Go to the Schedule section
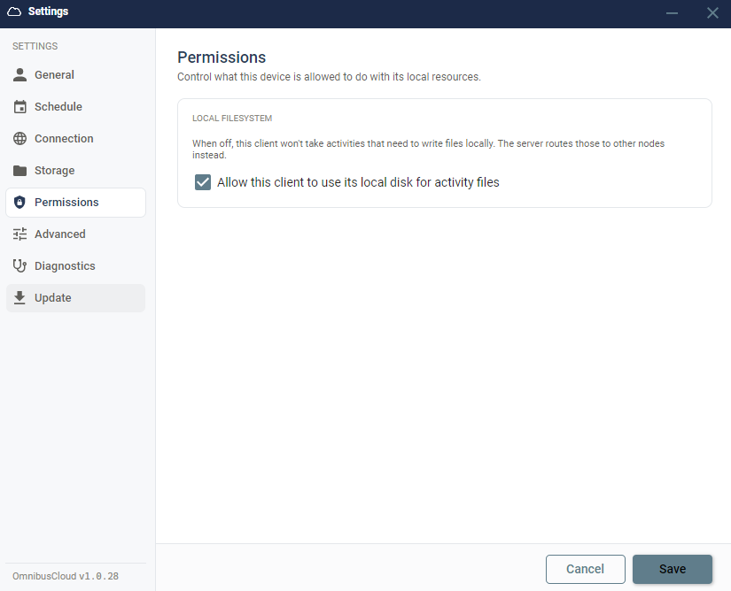 pyautogui.click(x=75, y=106)
